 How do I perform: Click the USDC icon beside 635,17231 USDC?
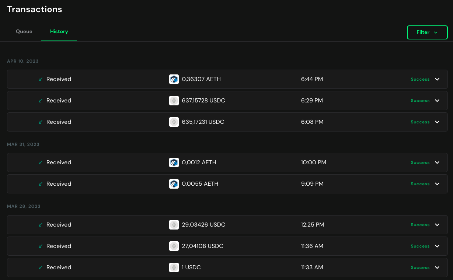point(174,122)
